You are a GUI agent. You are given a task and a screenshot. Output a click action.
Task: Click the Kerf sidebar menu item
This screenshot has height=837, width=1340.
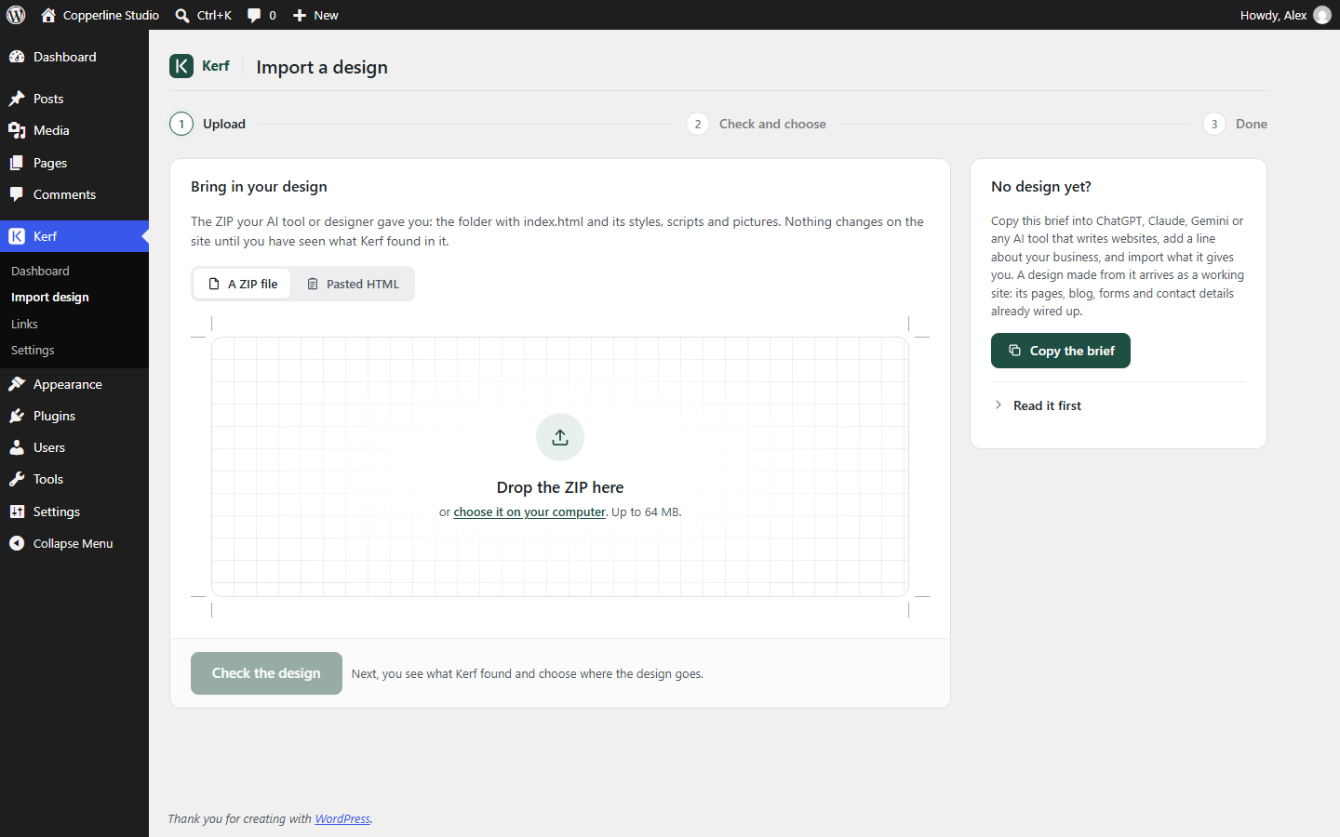coord(74,236)
